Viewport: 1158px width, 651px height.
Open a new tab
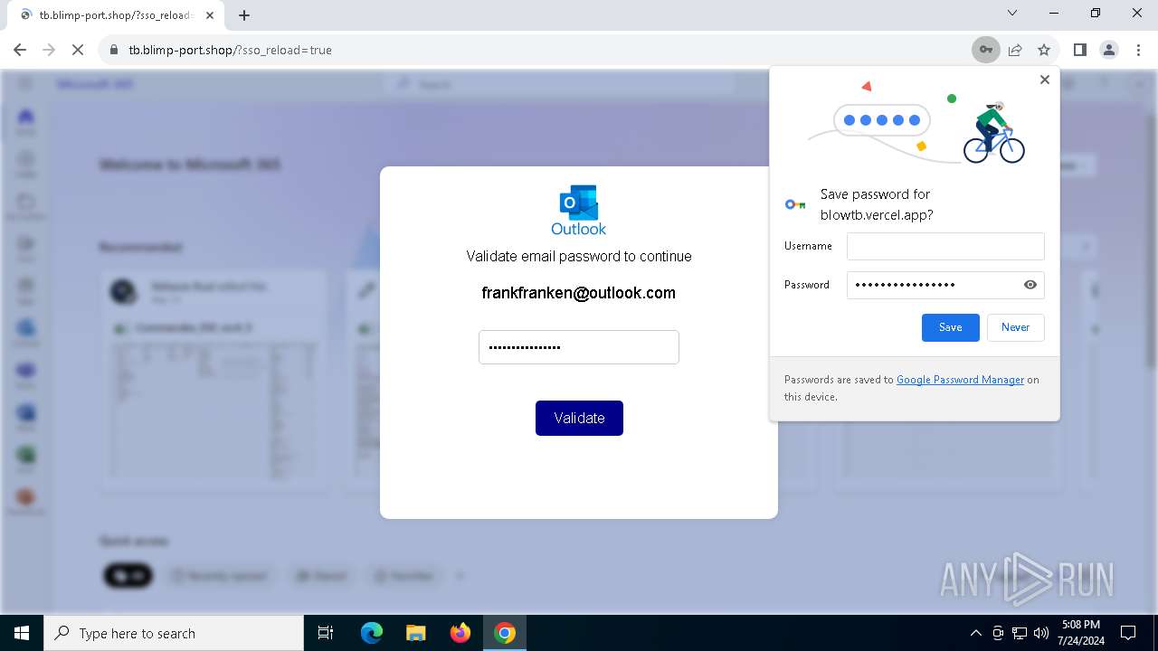pos(244,14)
